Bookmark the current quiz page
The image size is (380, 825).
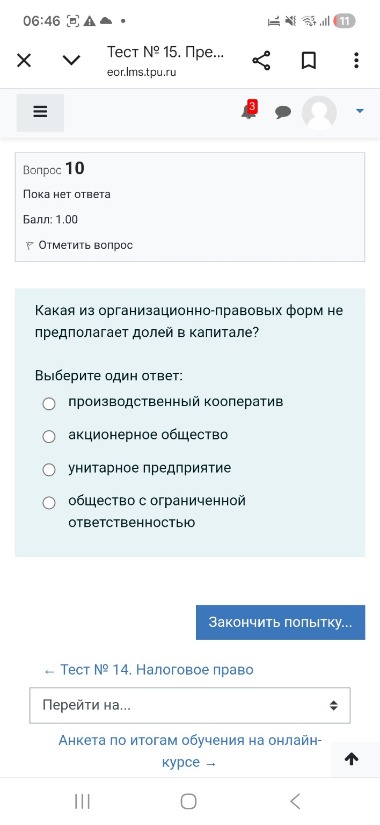click(309, 61)
